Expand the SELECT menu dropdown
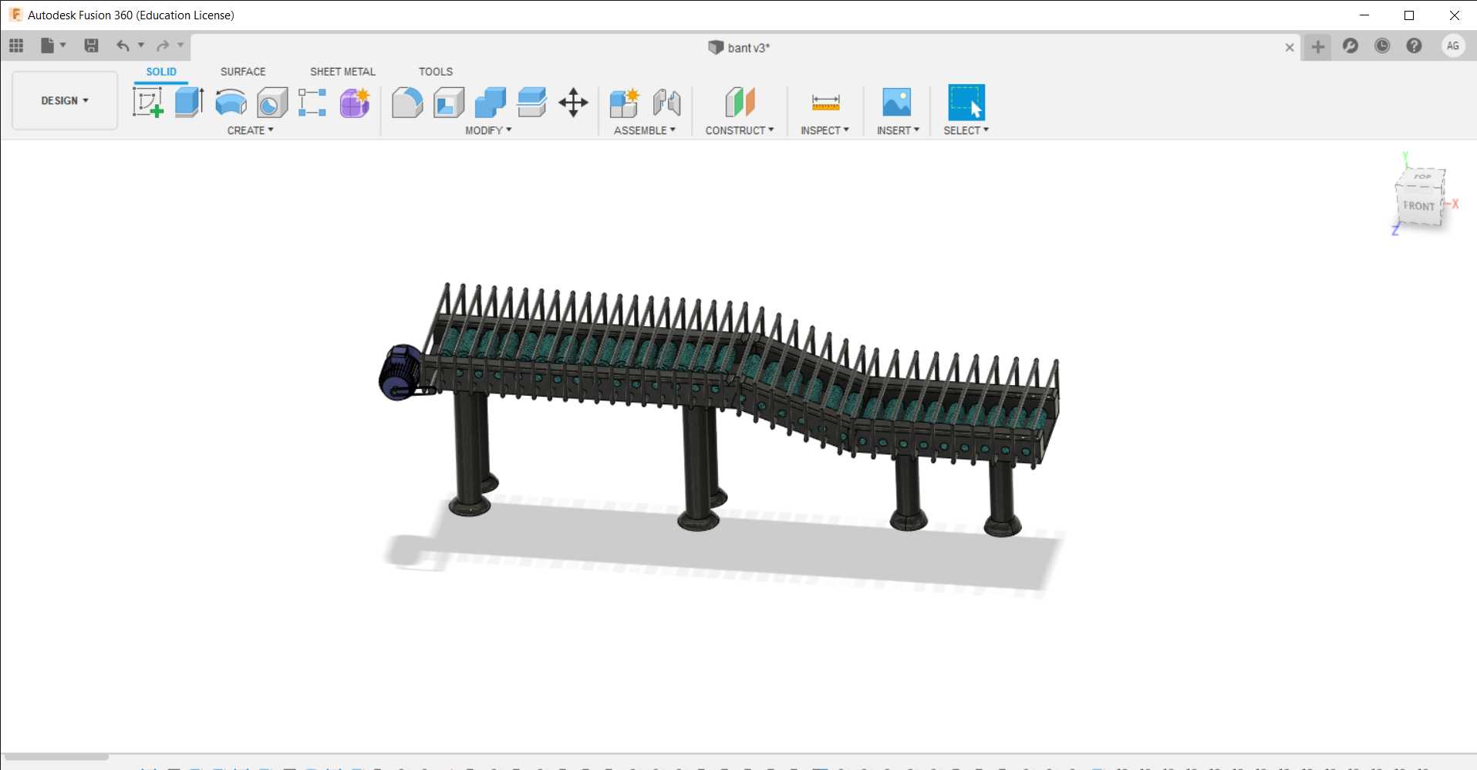The image size is (1477, 770). click(x=966, y=130)
